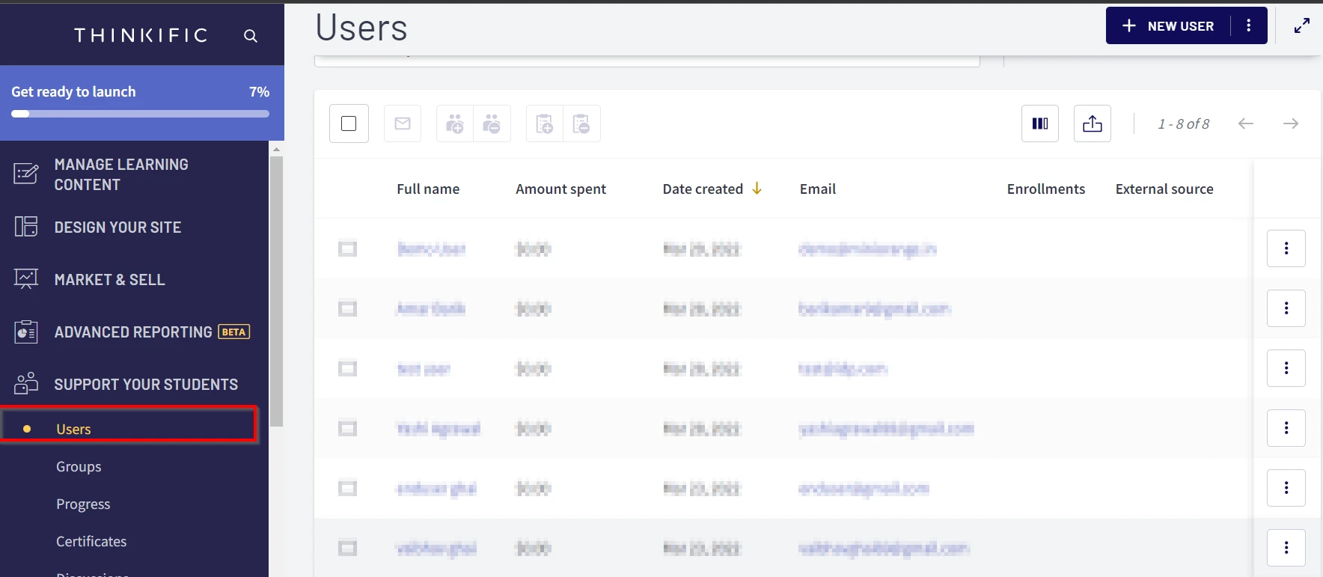
Task: Open the first user's email link
Action: [x=867, y=248]
